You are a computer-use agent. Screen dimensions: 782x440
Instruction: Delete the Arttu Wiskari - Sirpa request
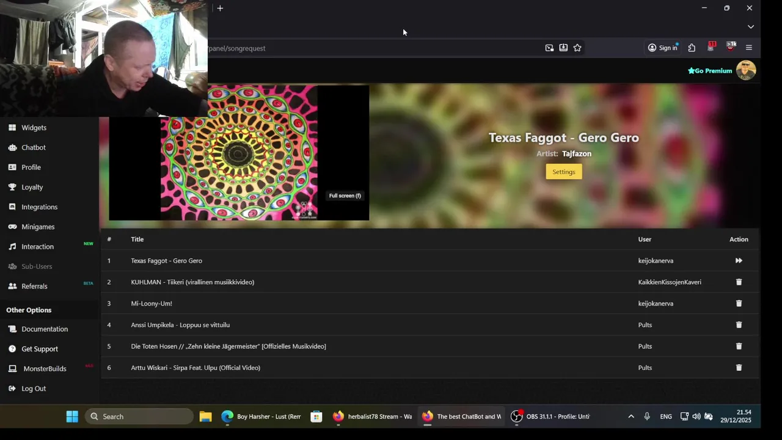tap(739, 368)
